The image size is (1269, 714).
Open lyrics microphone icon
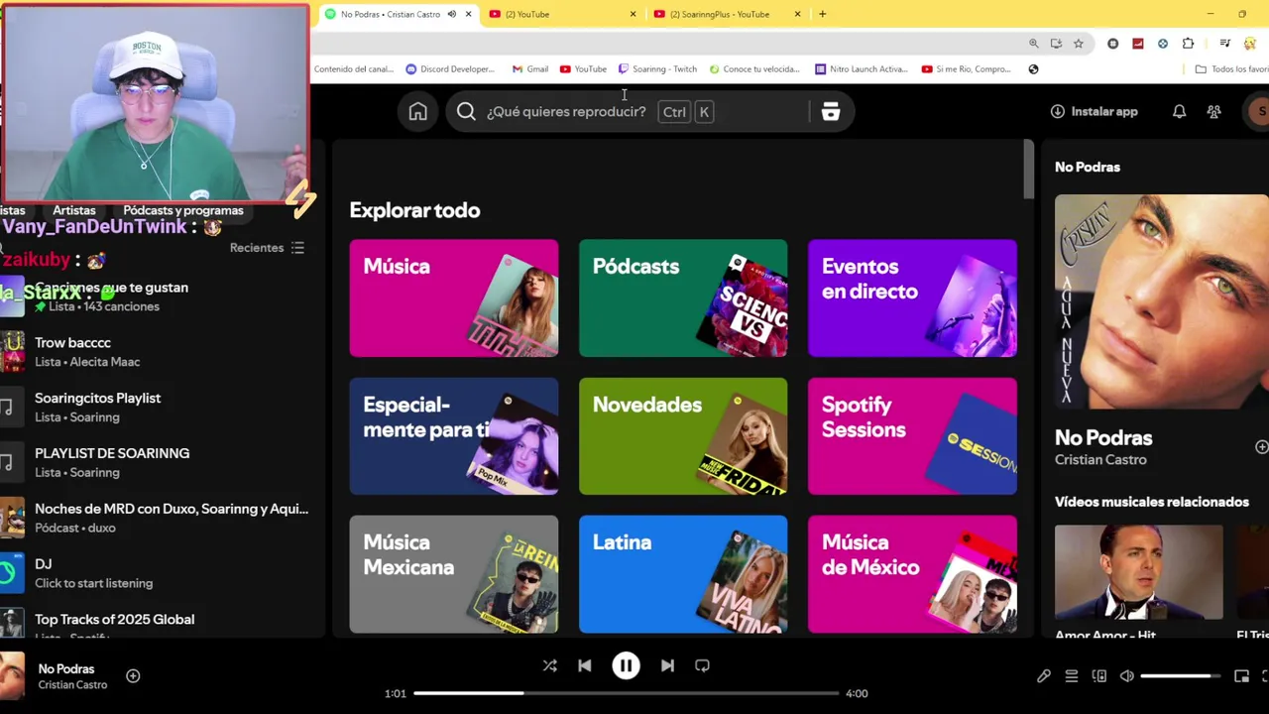coord(1043,676)
